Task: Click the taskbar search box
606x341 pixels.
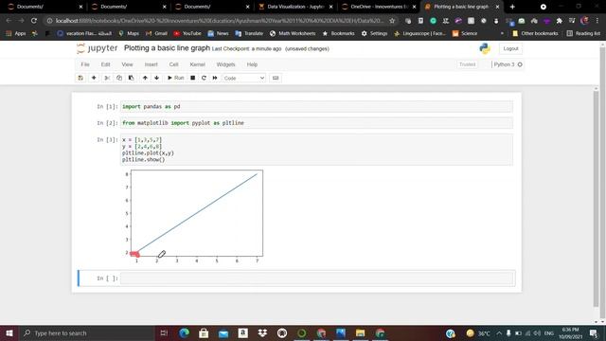Action: coord(87,332)
